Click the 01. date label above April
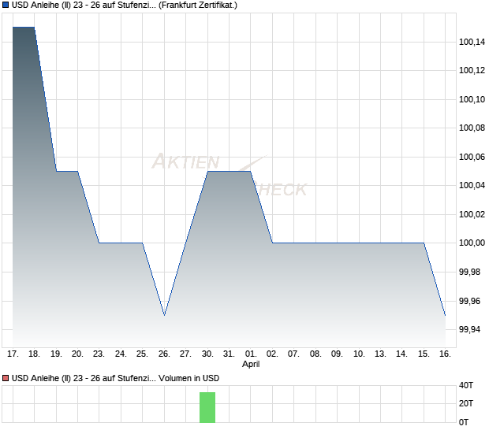The image size is (489, 430). point(250,354)
